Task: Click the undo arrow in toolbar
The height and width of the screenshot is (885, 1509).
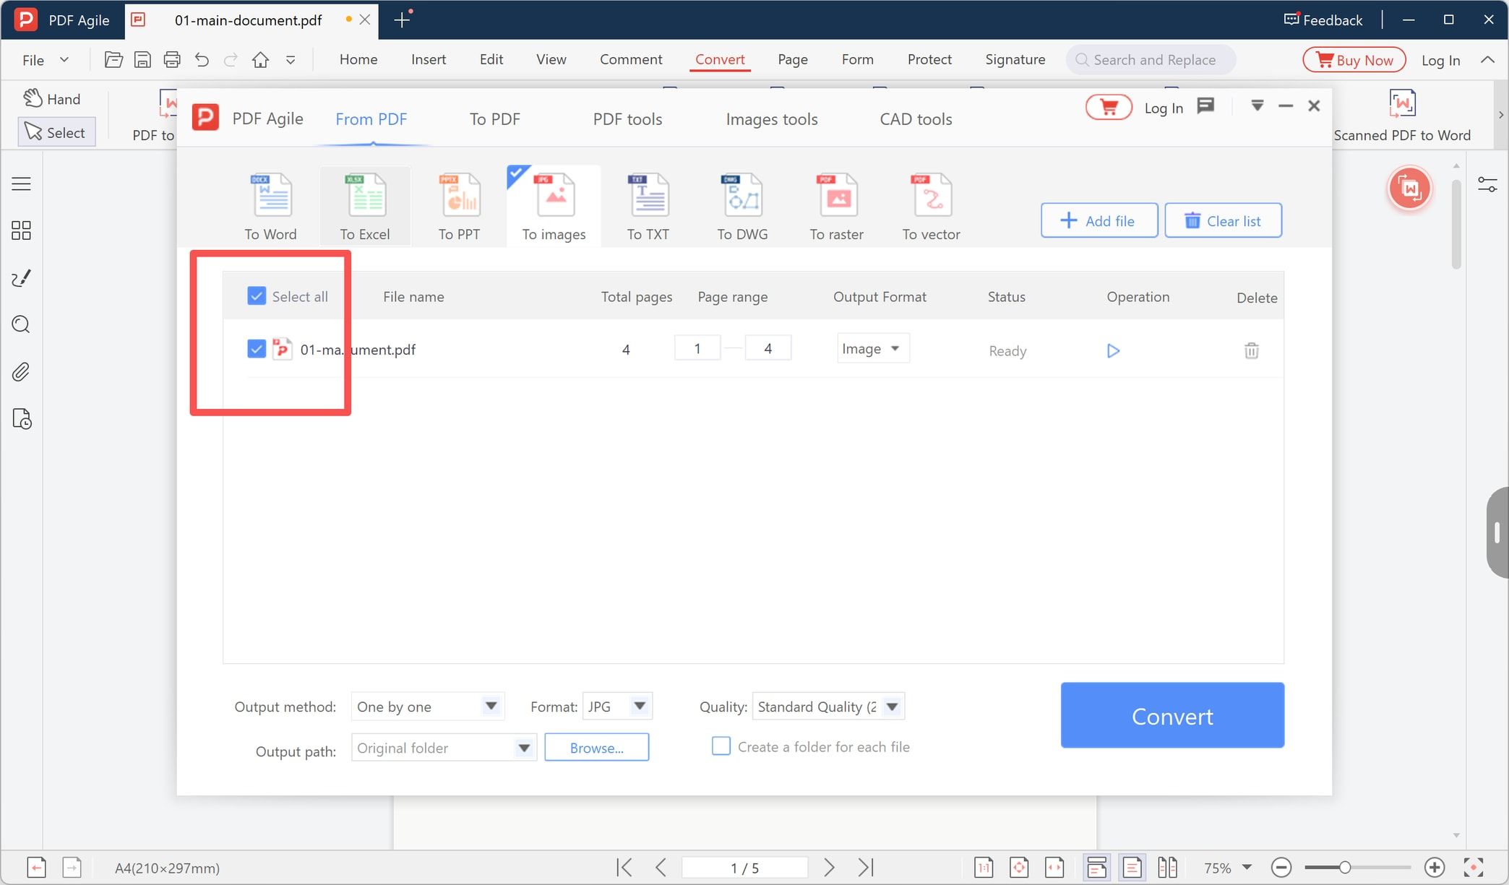Action: tap(202, 60)
